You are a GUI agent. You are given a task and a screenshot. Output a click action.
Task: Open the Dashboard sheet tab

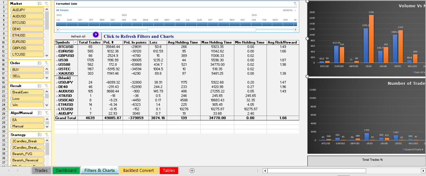[66, 171]
